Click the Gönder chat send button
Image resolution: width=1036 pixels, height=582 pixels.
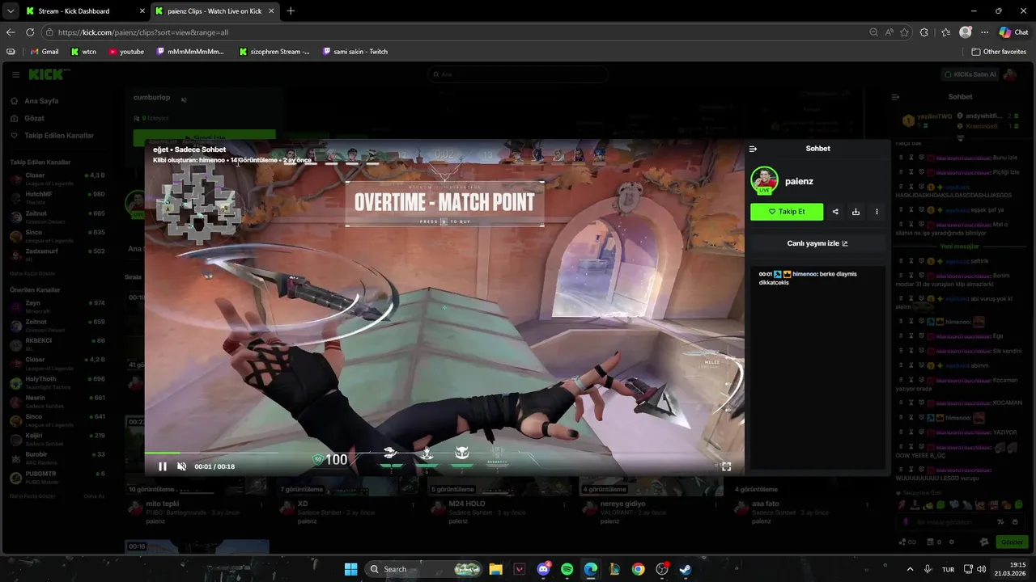[x=1012, y=542]
